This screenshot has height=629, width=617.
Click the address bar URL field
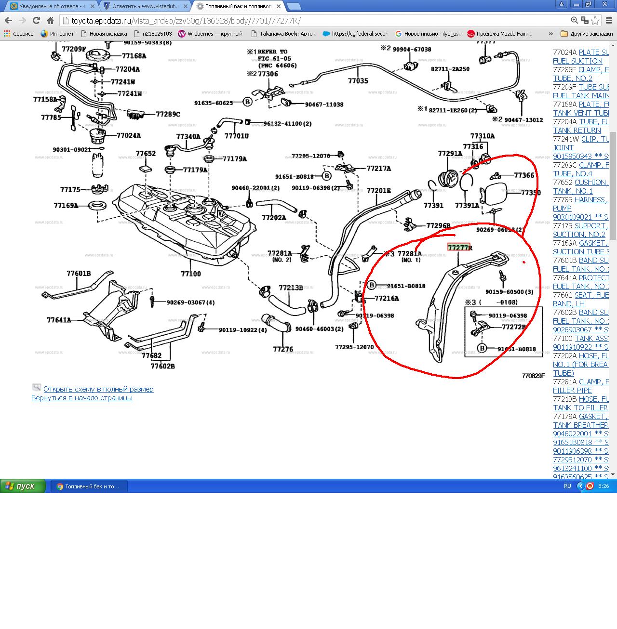point(313,20)
